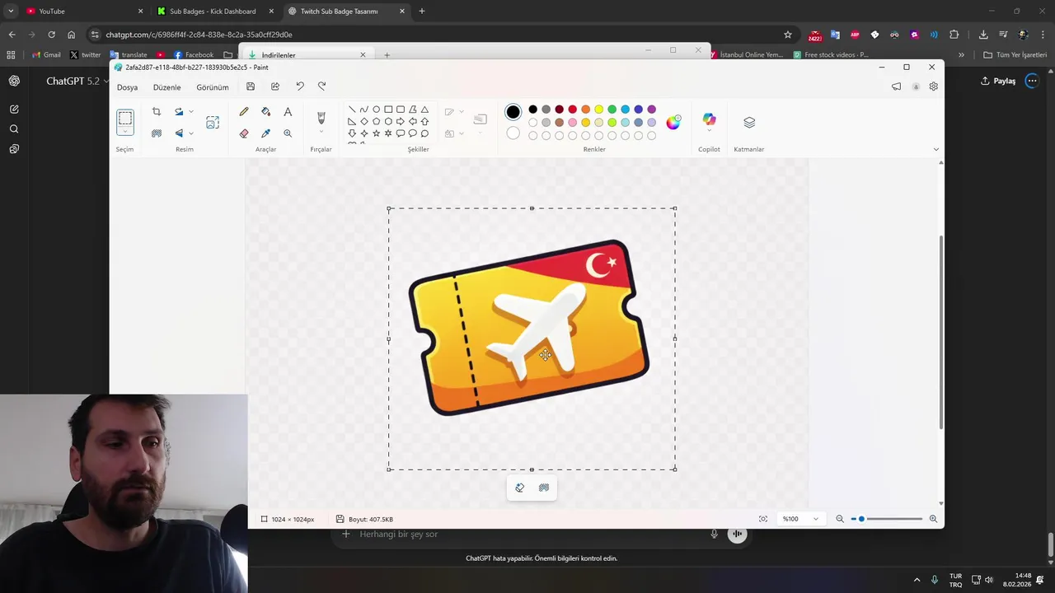1055x593 pixels.
Task: Open the Dosya menu
Action: pos(127,87)
